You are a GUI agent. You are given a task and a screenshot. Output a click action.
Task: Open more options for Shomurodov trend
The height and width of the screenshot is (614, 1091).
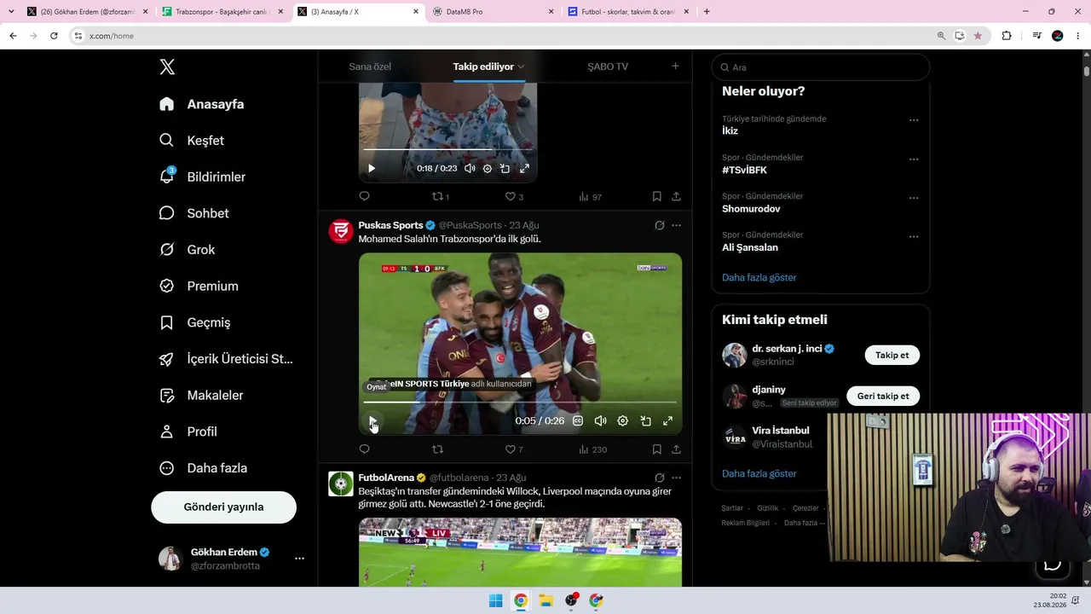click(914, 198)
